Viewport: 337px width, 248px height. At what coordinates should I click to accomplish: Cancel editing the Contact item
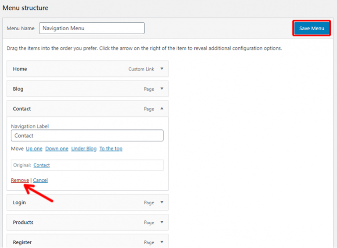click(40, 180)
